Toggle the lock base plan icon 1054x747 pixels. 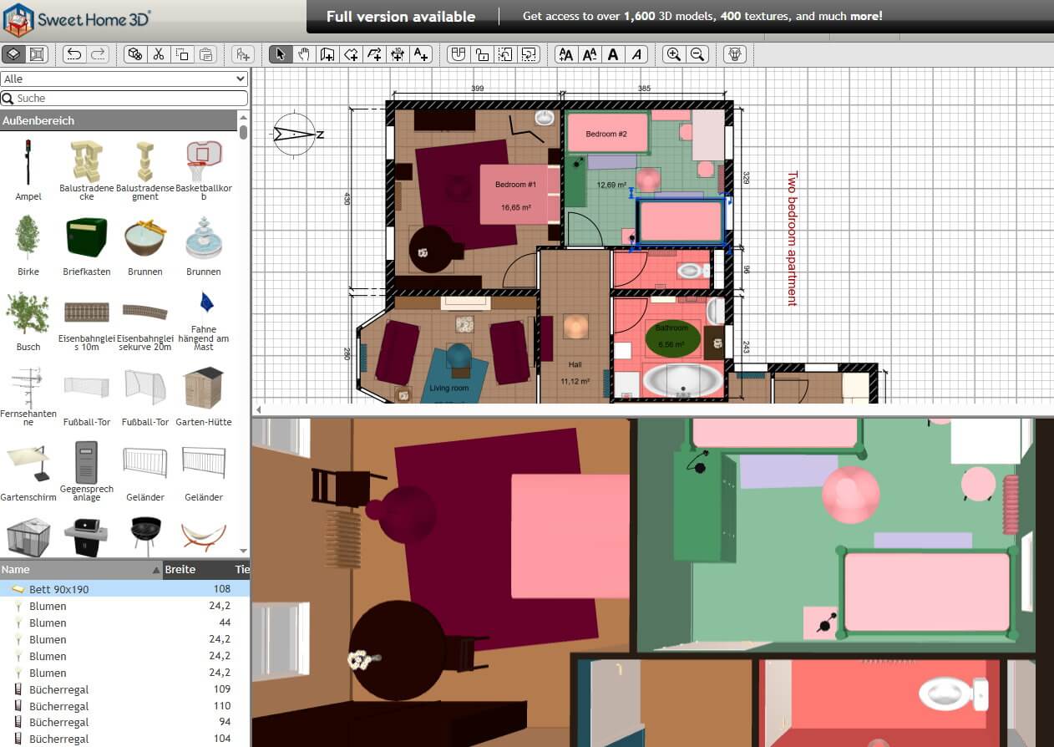(481, 54)
